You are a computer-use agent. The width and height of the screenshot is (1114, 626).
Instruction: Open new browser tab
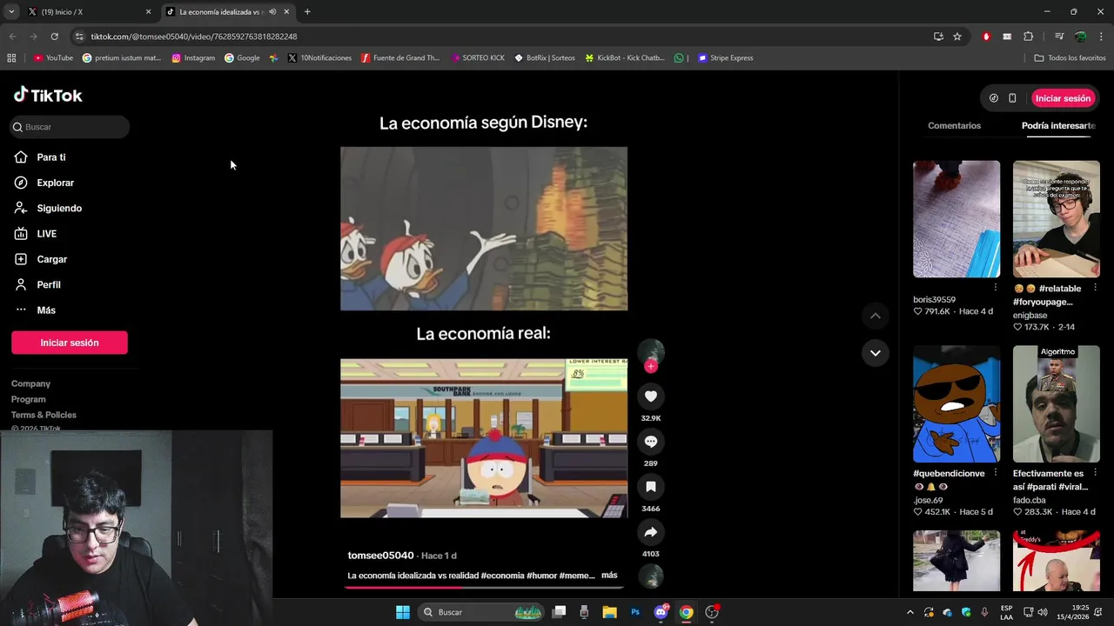(307, 12)
